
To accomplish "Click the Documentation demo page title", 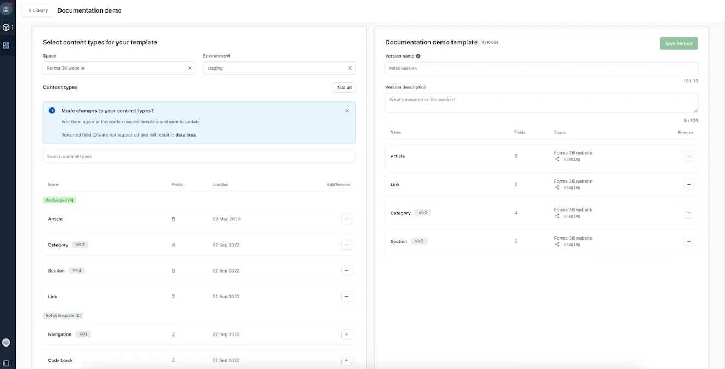I will (x=90, y=10).
